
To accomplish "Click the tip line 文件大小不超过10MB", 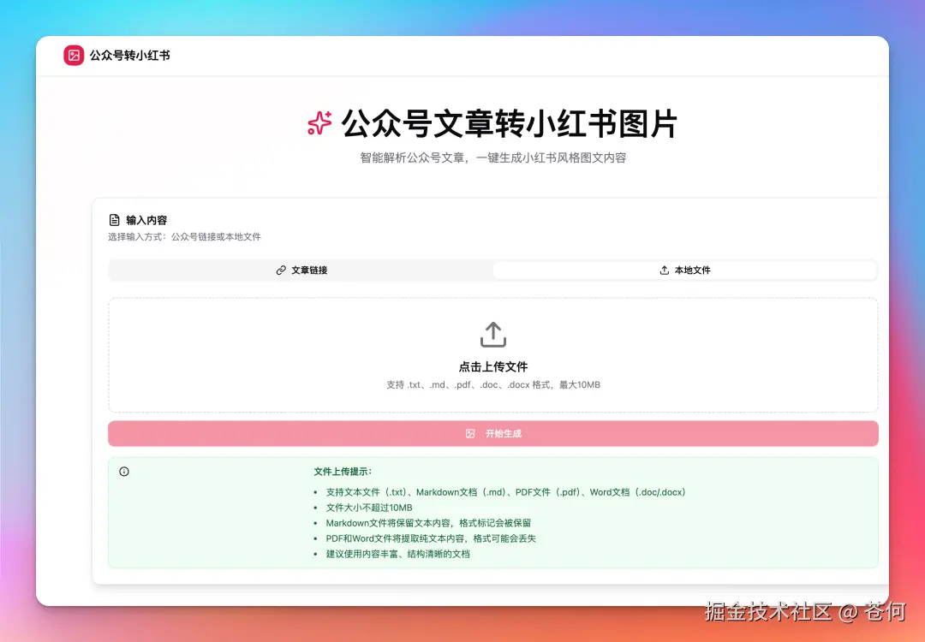I will click(x=369, y=508).
